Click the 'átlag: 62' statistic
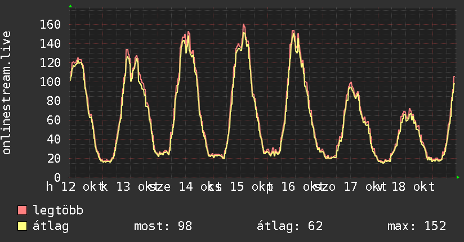 289,226
